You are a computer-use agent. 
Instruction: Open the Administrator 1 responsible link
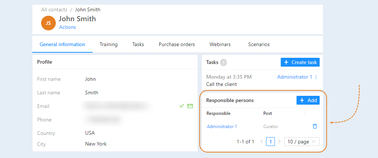pos(222,127)
